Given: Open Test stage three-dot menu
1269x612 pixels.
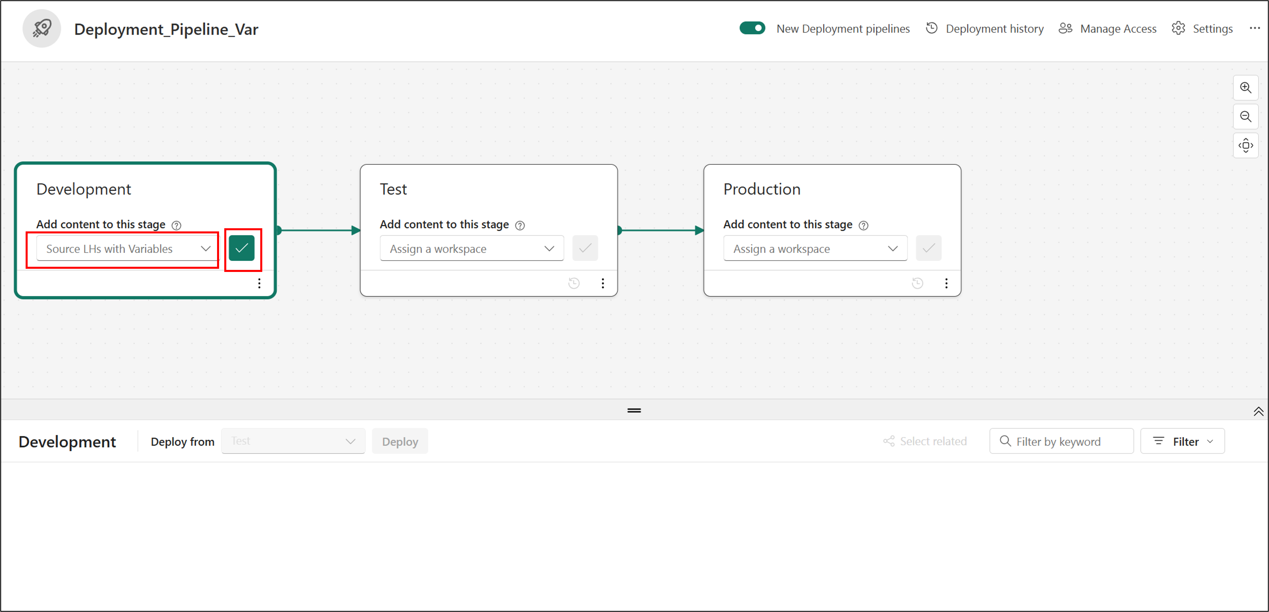Looking at the screenshot, I should point(603,283).
